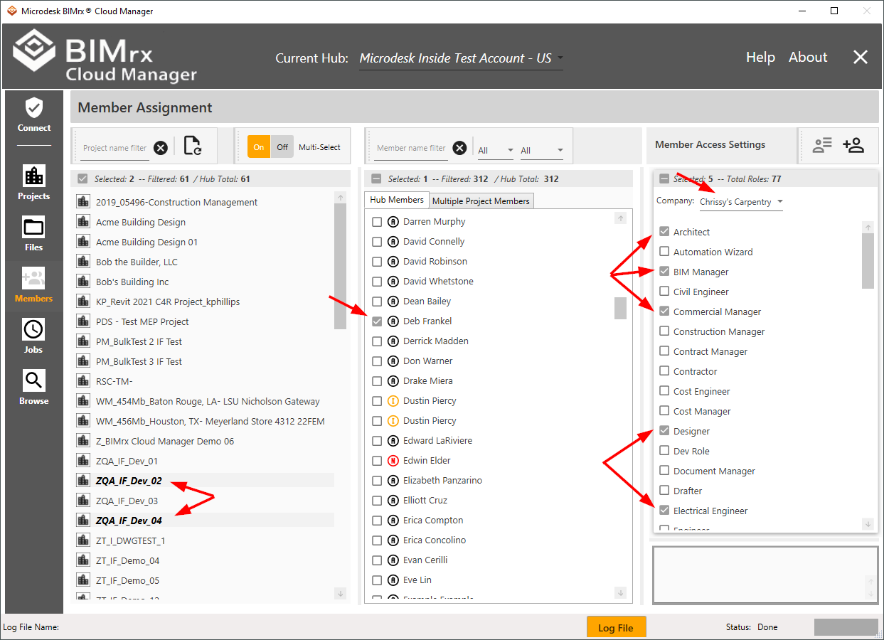
Task: Check the Contractor role checkbox
Action: [x=664, y=371]
